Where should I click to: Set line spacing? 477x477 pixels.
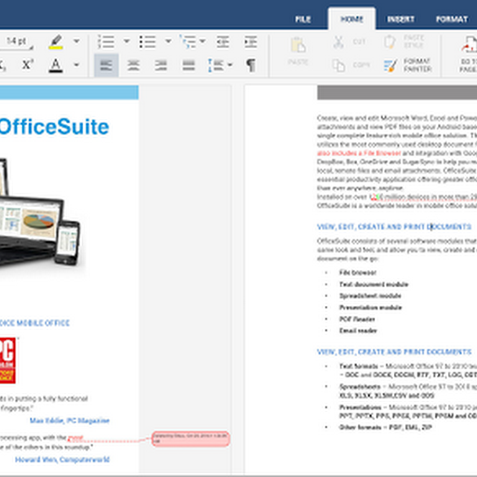coord(215,65)
